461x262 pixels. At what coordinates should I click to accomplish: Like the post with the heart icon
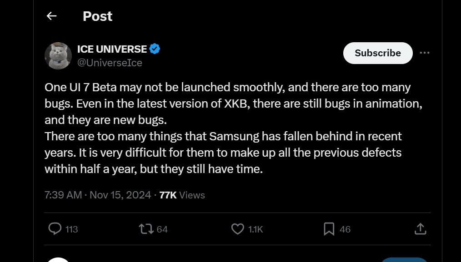238,229
